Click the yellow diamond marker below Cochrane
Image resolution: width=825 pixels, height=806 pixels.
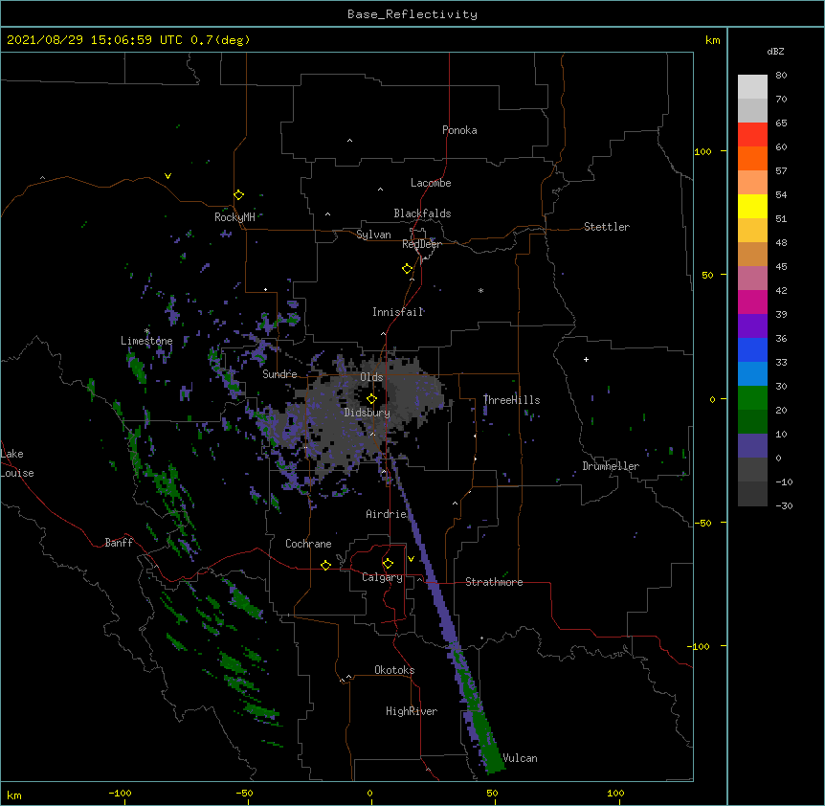tap(325, 565)
